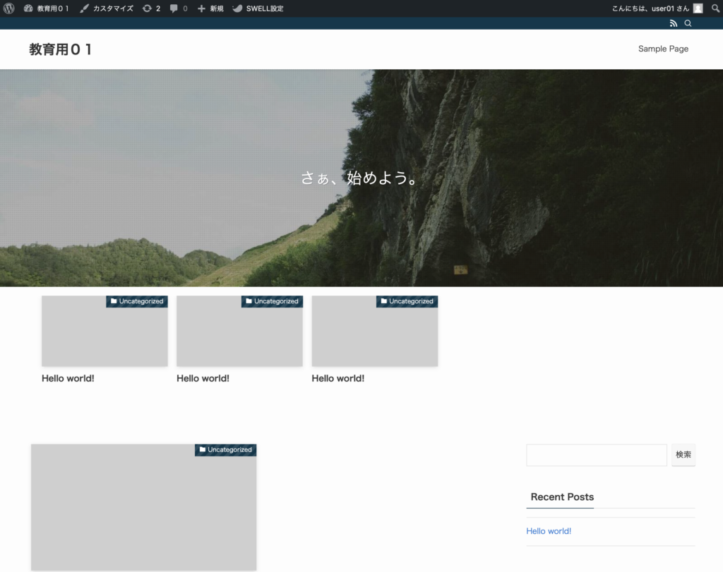
Task: Click the dashboard gauge icon beside 教育用０１
Action: (x=28, y=8)
